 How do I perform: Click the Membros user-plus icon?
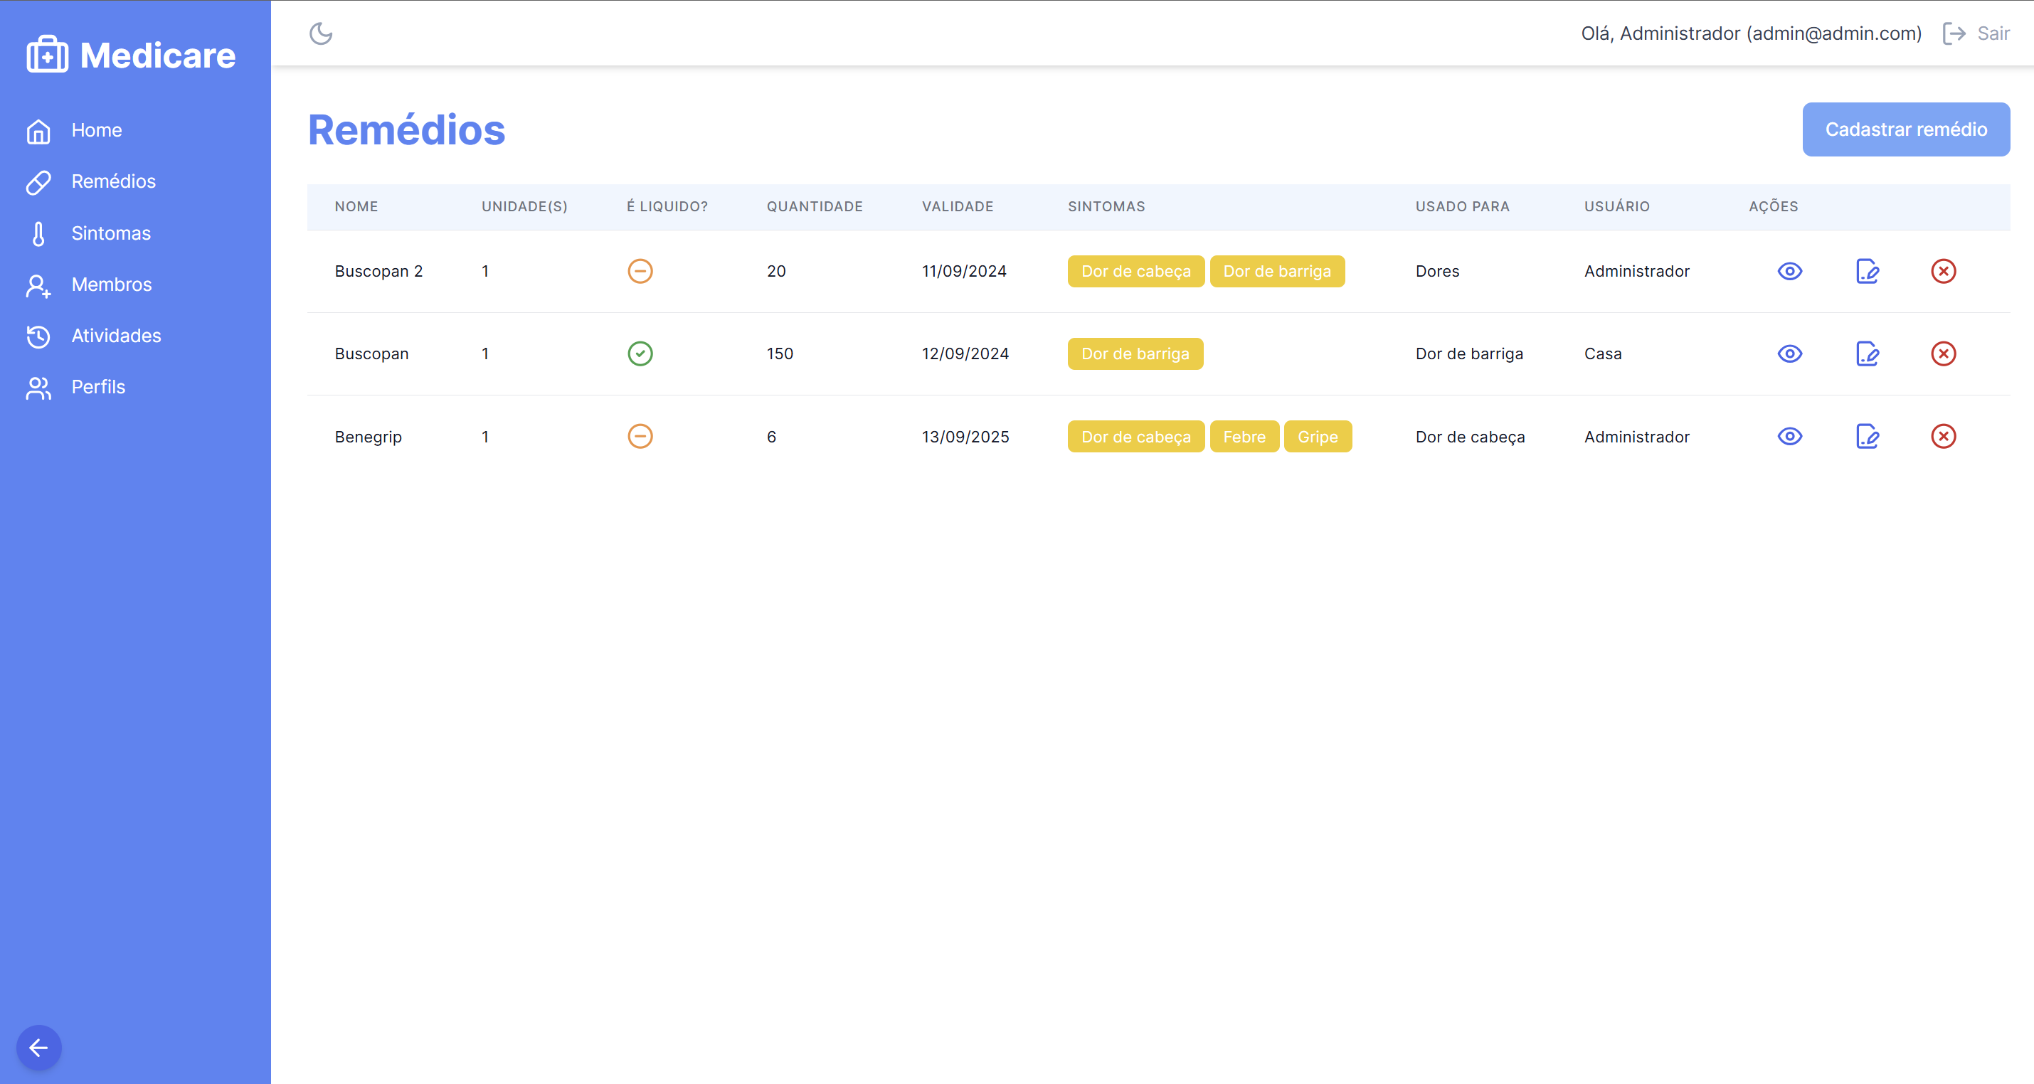click(x=38, y=285)
